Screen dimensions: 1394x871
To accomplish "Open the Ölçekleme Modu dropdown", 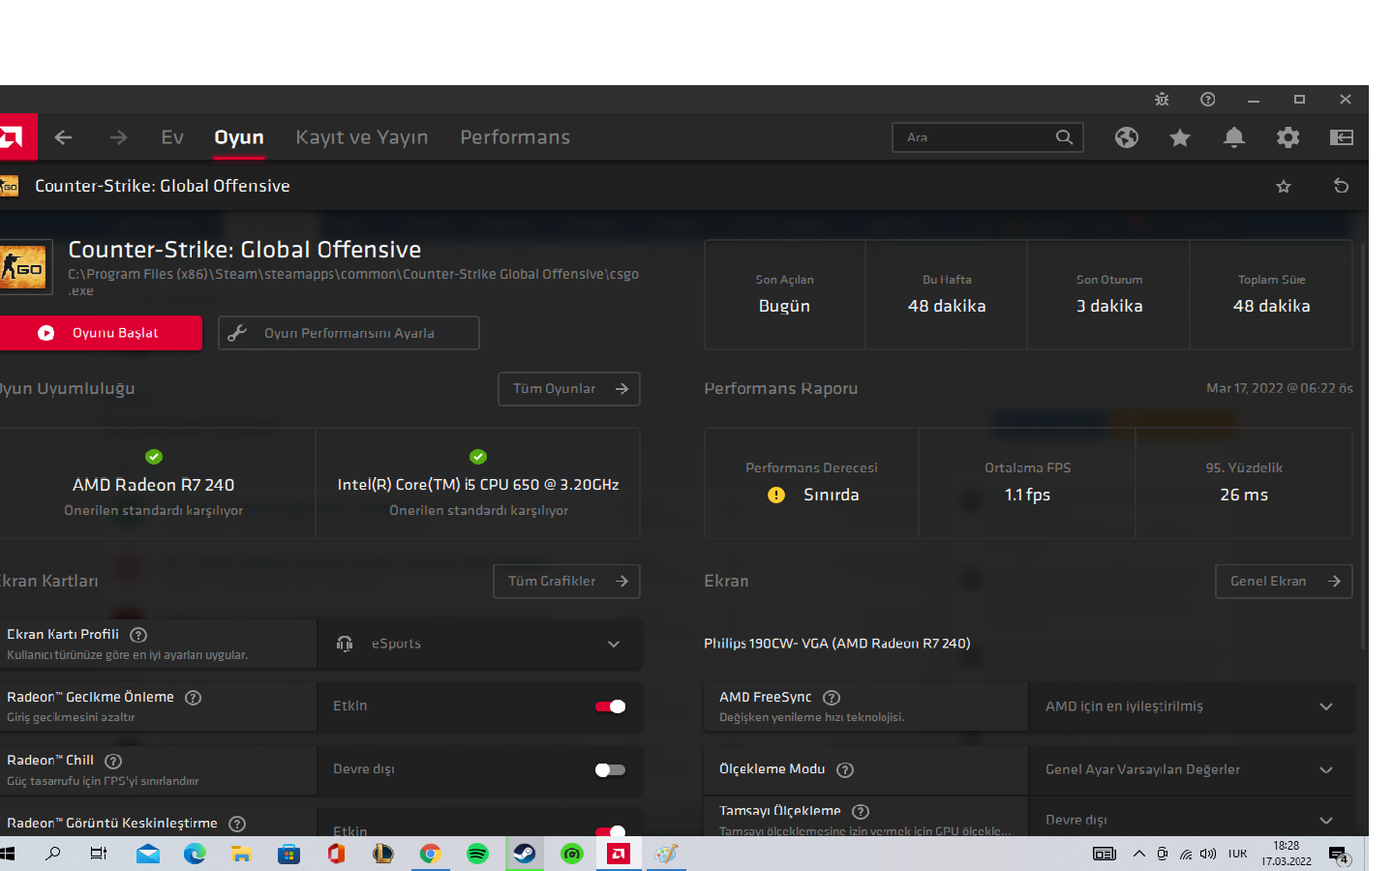I will point(1191,770).
